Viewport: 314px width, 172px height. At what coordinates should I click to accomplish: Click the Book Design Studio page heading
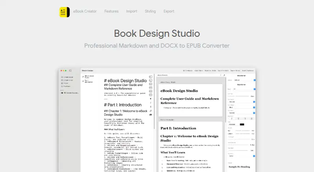click(x=157, y=33)
